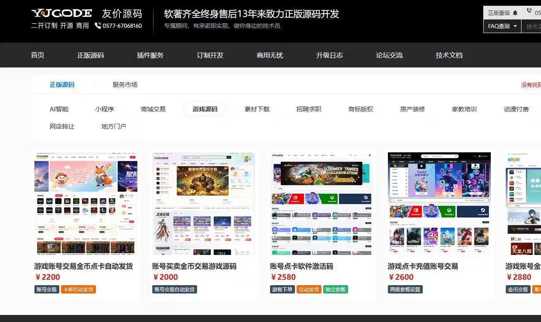Click the FAQ查询 dropdown arrow
The image size is (541, 322).
pos(515,26)
